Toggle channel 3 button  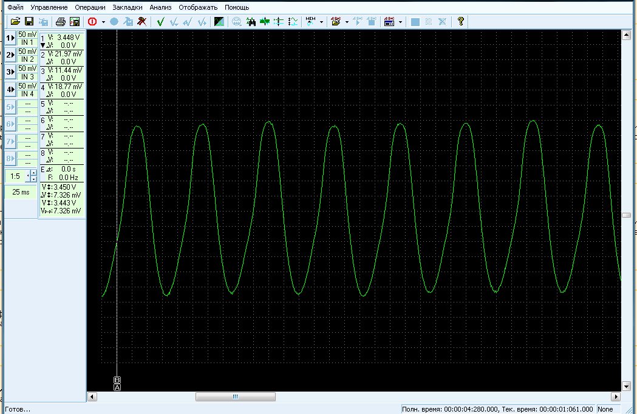(x=10, y=72)
